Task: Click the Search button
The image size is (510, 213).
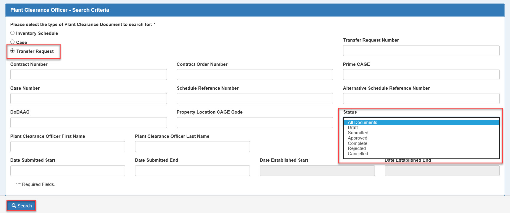Action: pos(22,206)
